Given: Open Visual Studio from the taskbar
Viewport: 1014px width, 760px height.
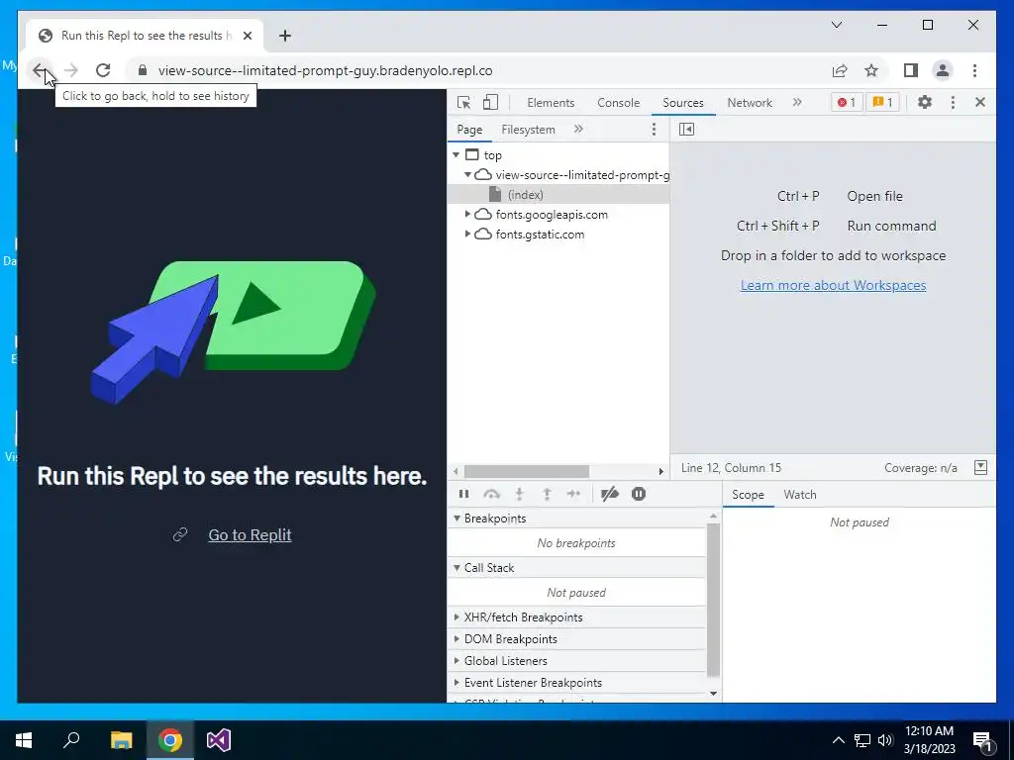Looking at the screenshot, I should coord(219,740).
